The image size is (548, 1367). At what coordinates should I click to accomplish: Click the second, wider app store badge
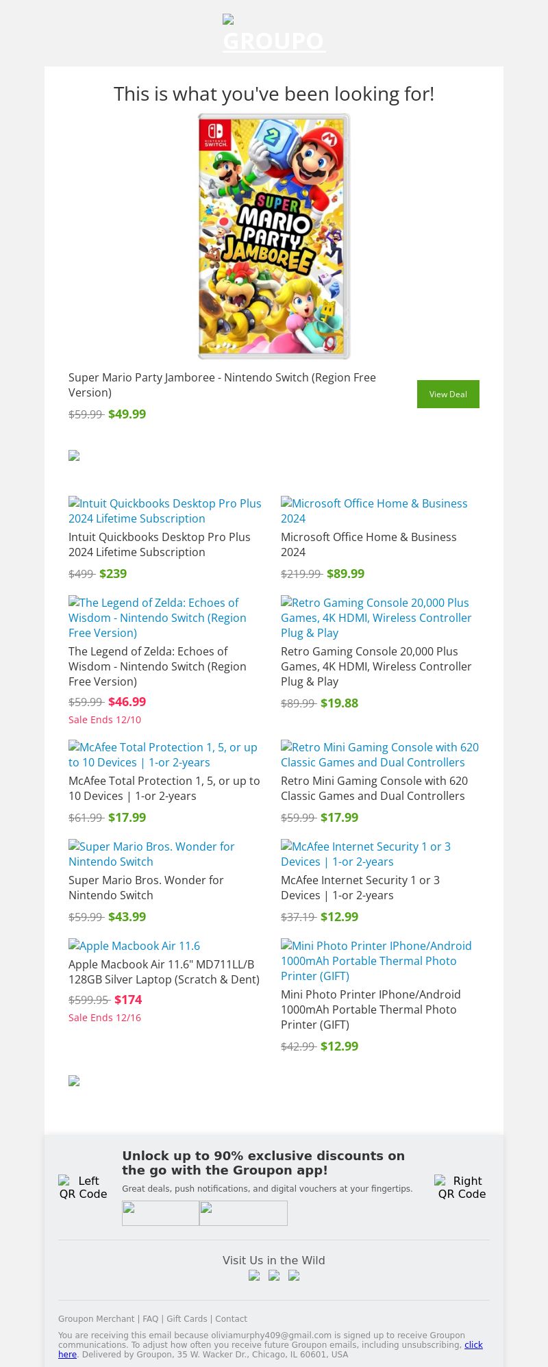243,1213
